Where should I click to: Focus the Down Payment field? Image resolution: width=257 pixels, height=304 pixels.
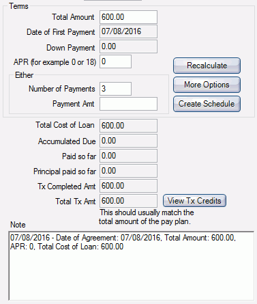tap(128, 46)
